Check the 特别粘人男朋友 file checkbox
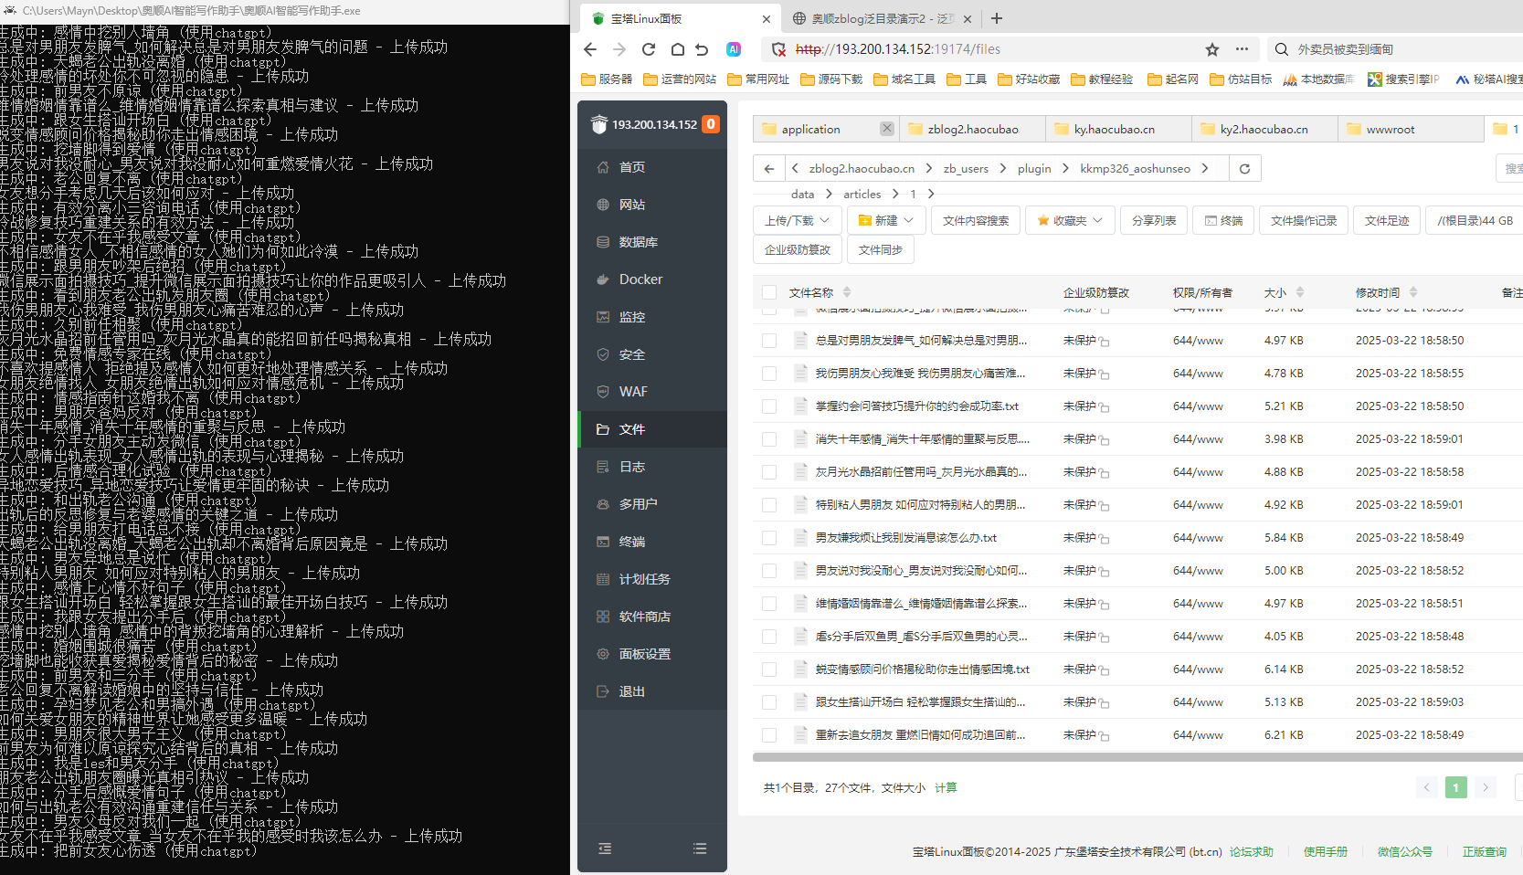Screen dimensions: 1523x875 pyautogui.click(x=769, y=505)
